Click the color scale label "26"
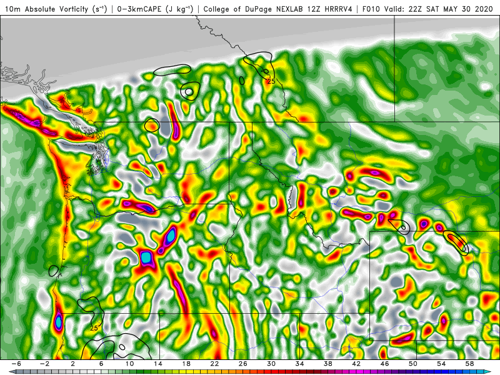Image resolution: width=500 pixels, height=375 pixels. 243,364
